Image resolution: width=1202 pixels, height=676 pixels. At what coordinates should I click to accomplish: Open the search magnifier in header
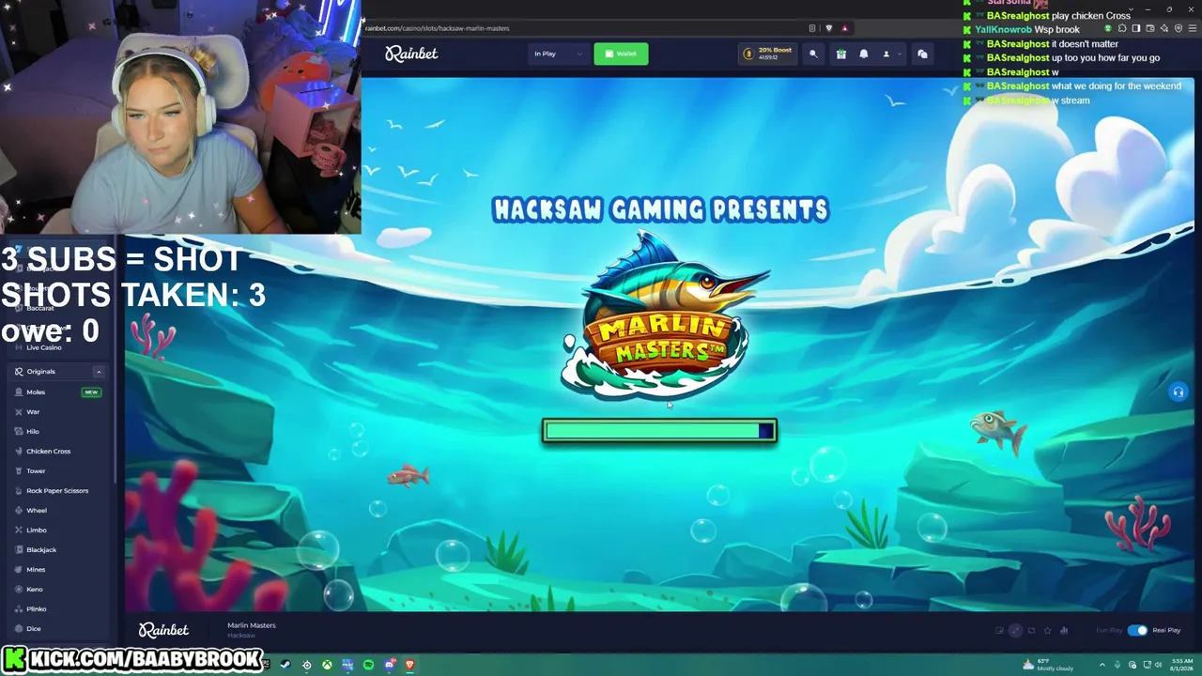pyautogui.click(x=813, y=54)
